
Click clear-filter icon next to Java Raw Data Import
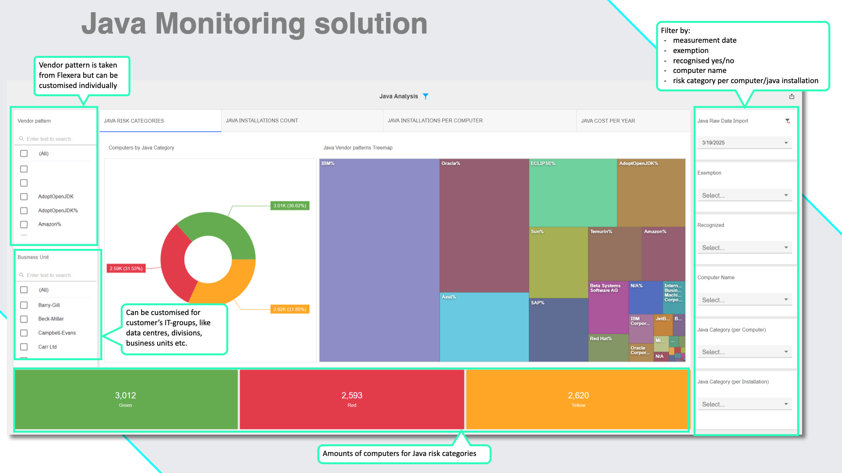click(x=787, y=121)
